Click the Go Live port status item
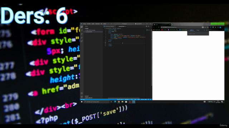The width and height of the screenshot is (229, 128). [144, 100]
